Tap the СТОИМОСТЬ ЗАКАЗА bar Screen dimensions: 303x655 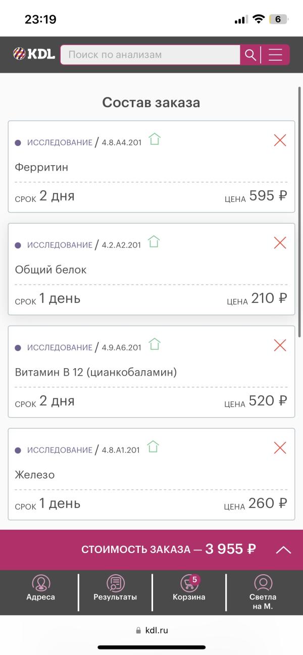point(151,550)
